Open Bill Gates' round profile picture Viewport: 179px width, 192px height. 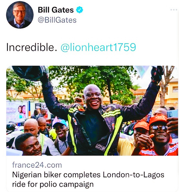20,15
